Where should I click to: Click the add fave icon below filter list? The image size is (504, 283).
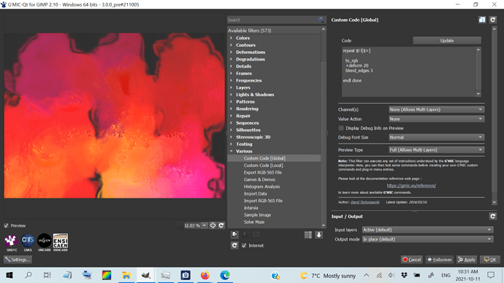click(234, 235)
